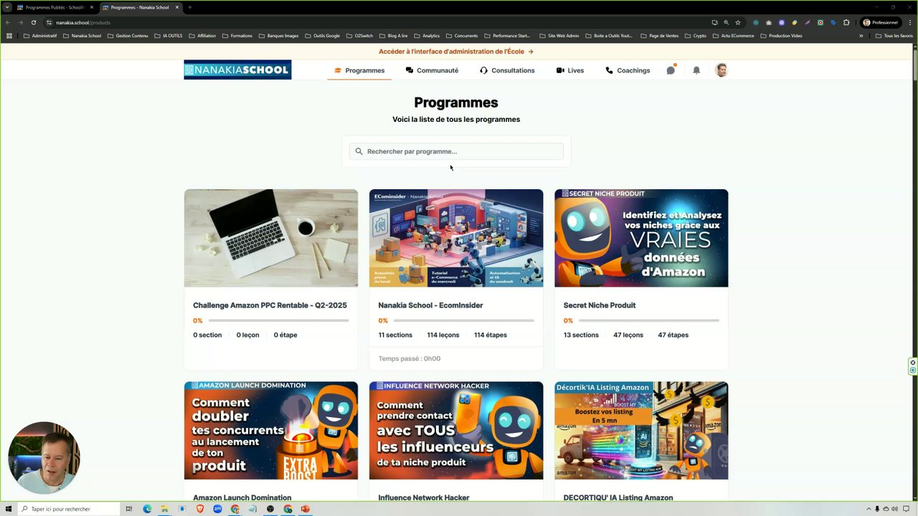Open Challenge Amazon PPC Rentable - Q2-2025 title
This screenshot has height=516, width=918.
click(270, 305)
